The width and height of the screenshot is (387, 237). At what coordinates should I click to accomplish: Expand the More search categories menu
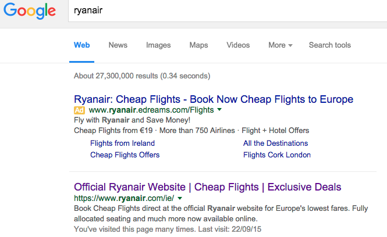click(281, 45)
